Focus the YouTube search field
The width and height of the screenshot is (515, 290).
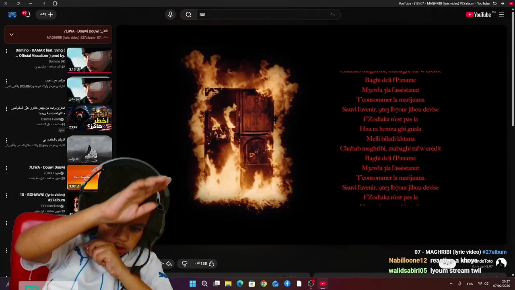point(269,14)
